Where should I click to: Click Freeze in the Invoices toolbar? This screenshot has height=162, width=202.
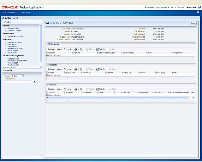(90, 89)
